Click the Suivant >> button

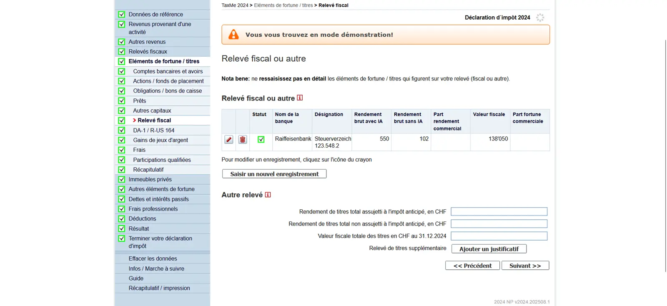[525, 266]
